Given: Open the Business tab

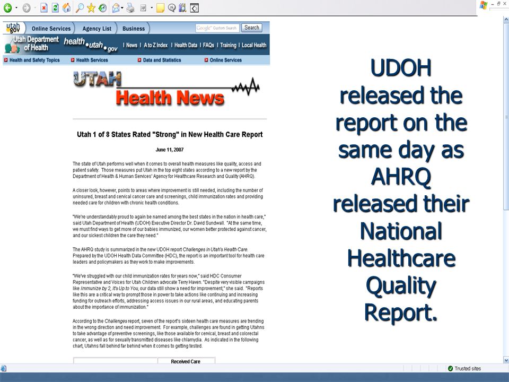Looking at the screenshot, I should click(x=134, y=29).
